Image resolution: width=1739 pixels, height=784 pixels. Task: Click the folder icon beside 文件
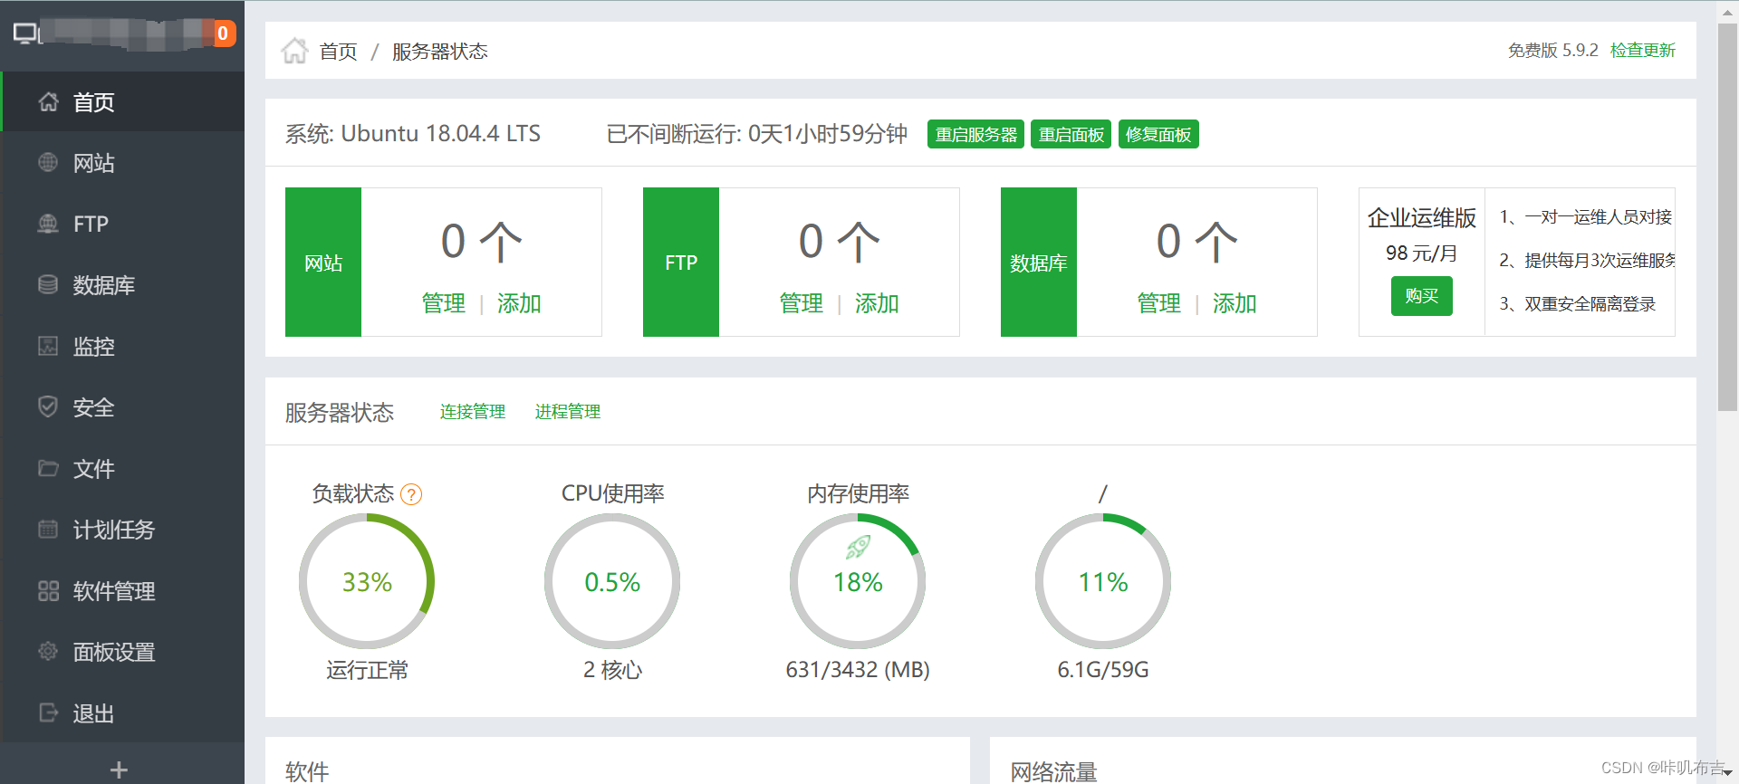[x=48, y=468]
